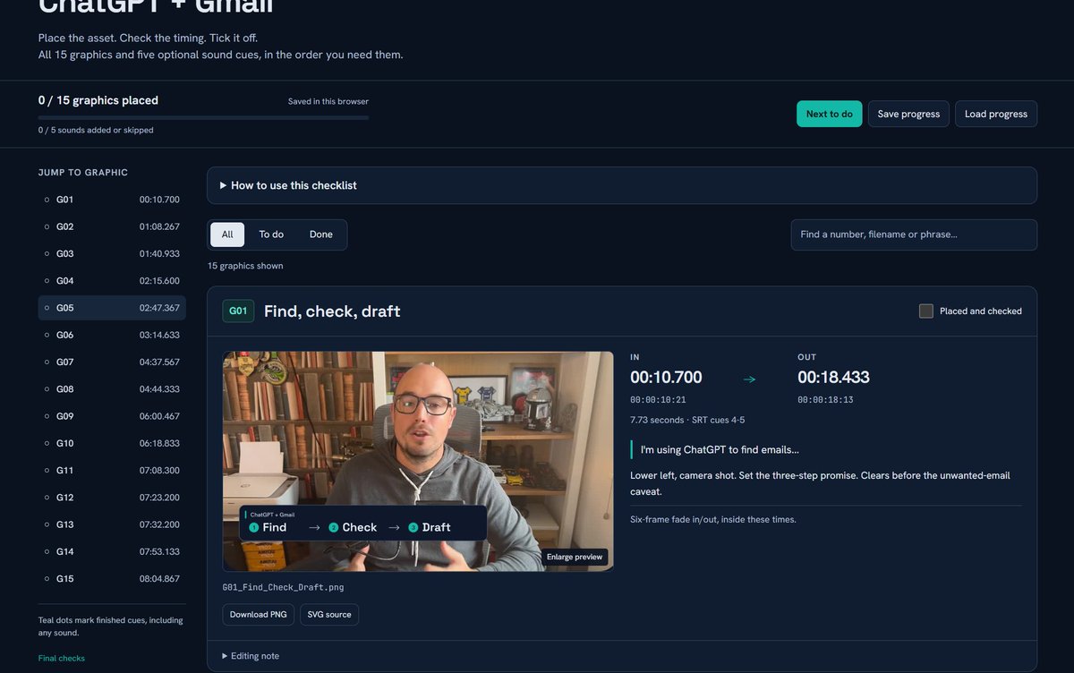The height and width of the screenshot is (673, 1074).
Task: Jump to highlighted graphic G05
Action: coord(112,308)
